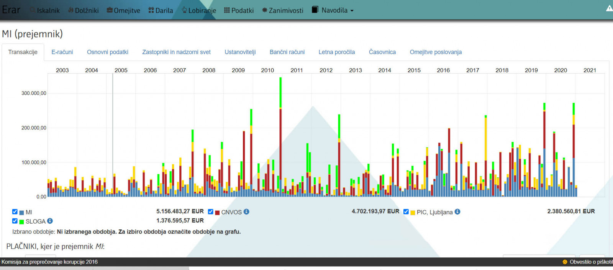This screenshot has width=613, height=270.
Task: Open info icon next to CNVOS
Action: pos(246,212)
